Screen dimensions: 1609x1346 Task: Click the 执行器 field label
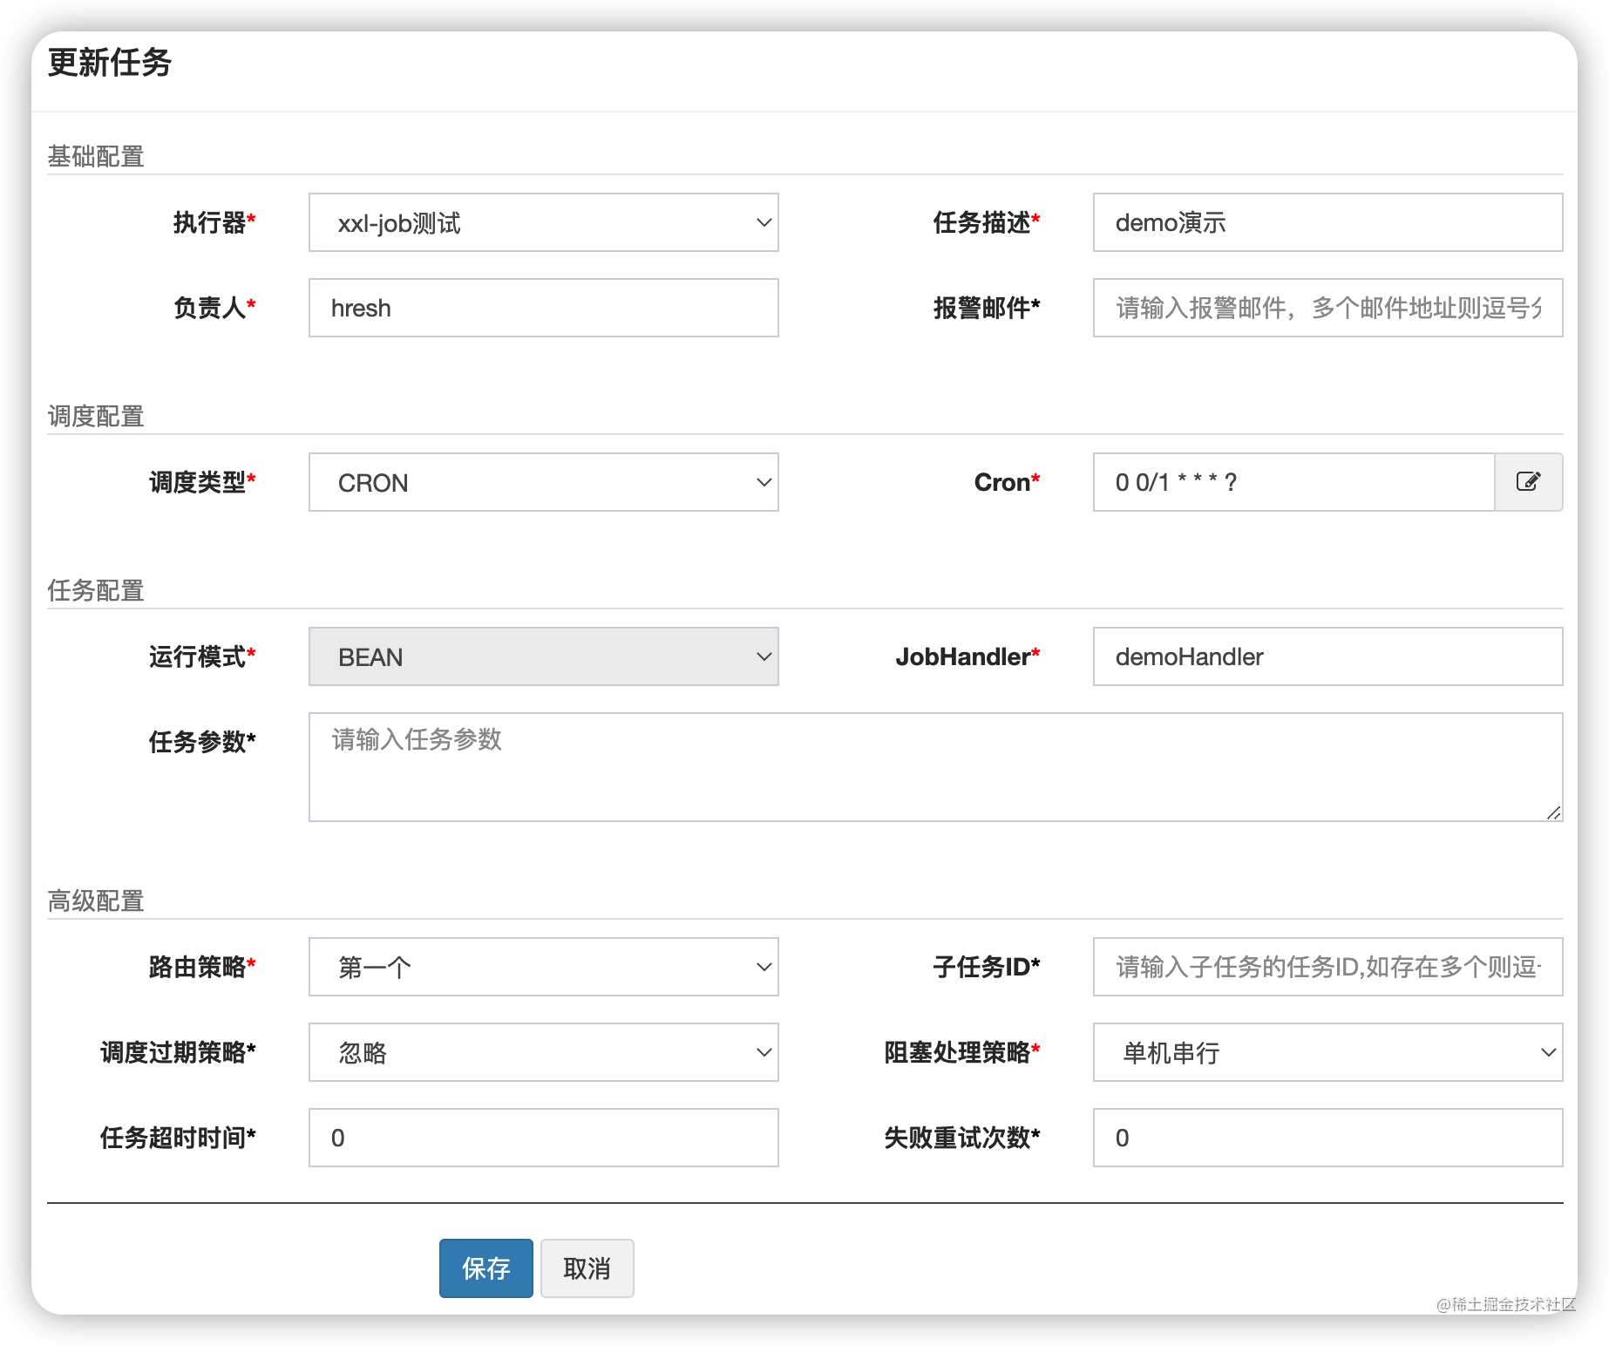(214, 222)
